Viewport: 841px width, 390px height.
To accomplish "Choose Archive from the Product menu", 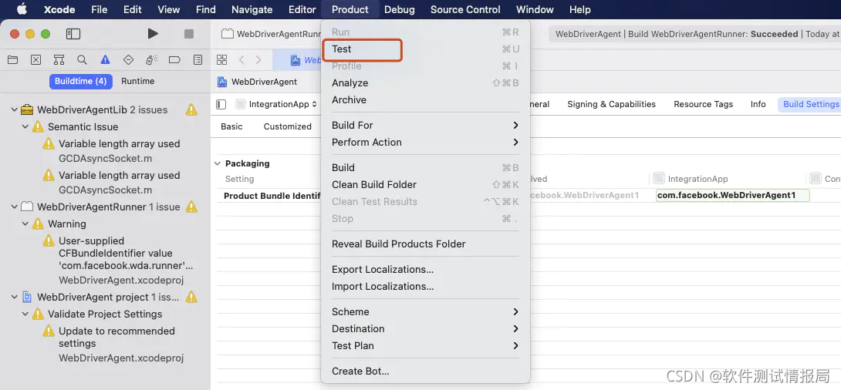I will tap(425, 99).
